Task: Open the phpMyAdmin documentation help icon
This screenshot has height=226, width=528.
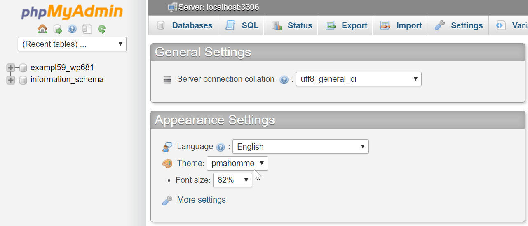Action: click(x=72, y=29)
